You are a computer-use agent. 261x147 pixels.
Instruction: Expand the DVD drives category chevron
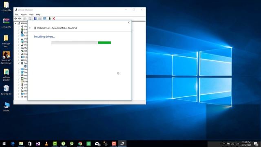click(x=19, y=45)
